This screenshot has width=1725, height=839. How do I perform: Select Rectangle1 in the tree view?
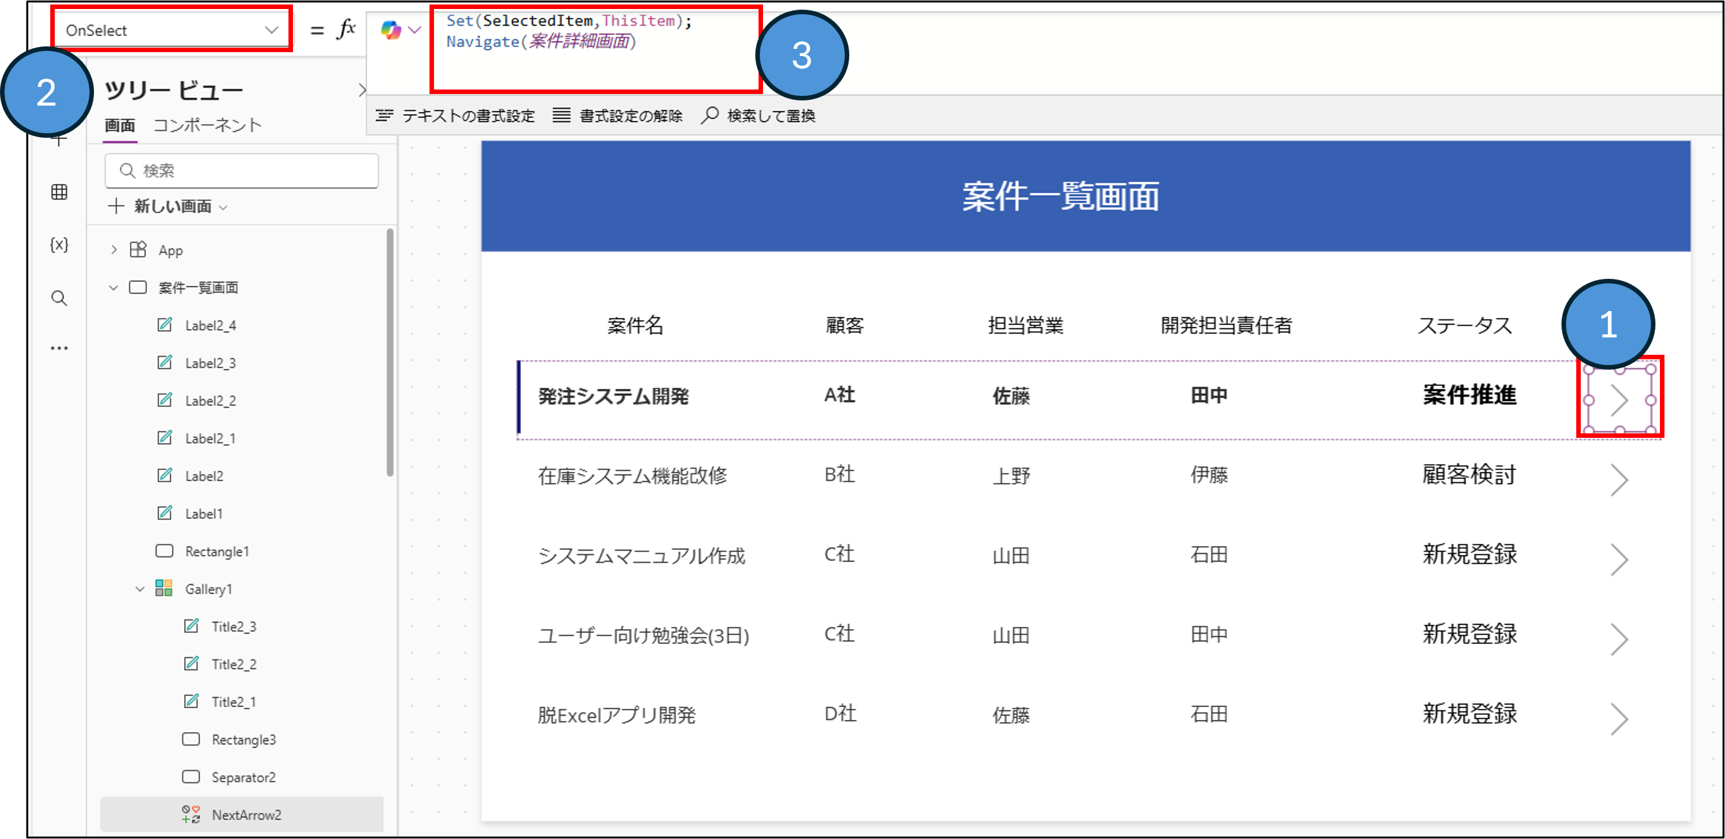click(x=216, y=551)
